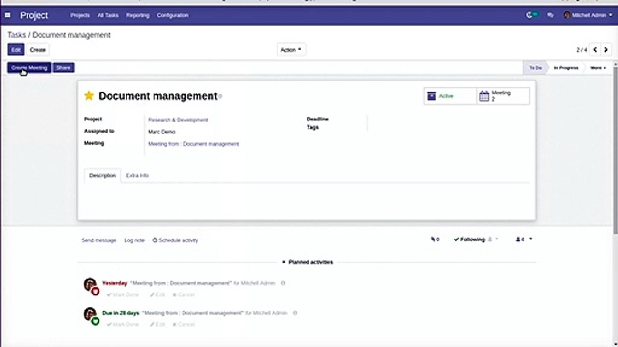Set stage to In Progress

(566, 68)
